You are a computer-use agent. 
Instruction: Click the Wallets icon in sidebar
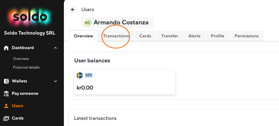6,81
